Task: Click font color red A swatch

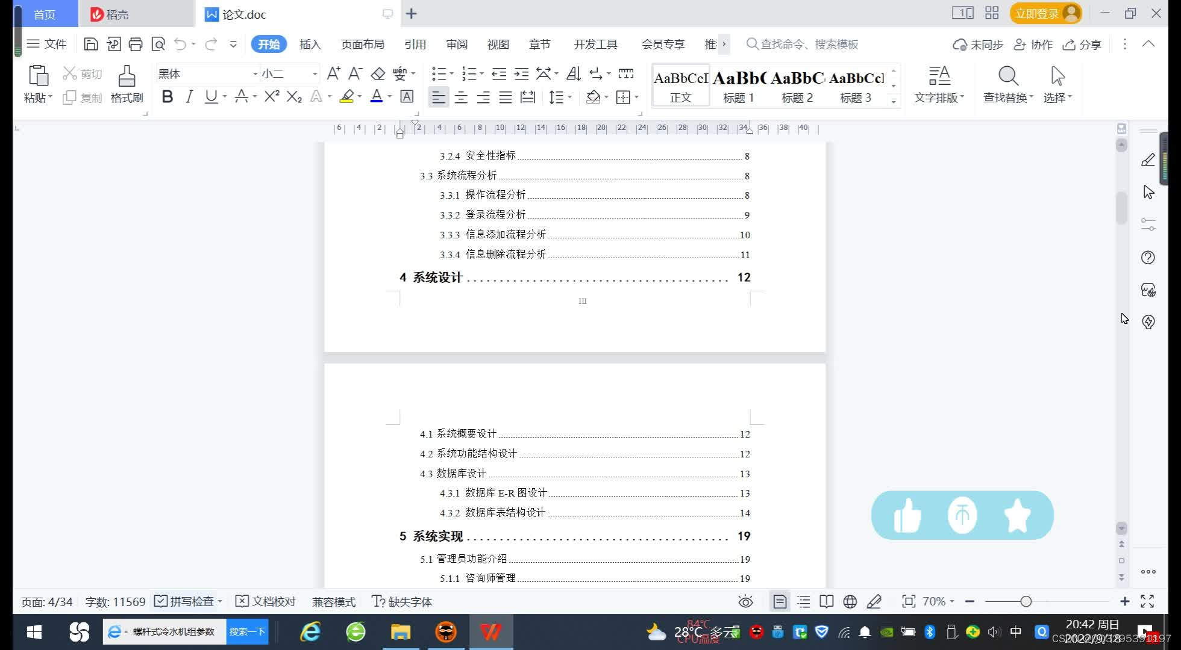Action: point(377,96)
